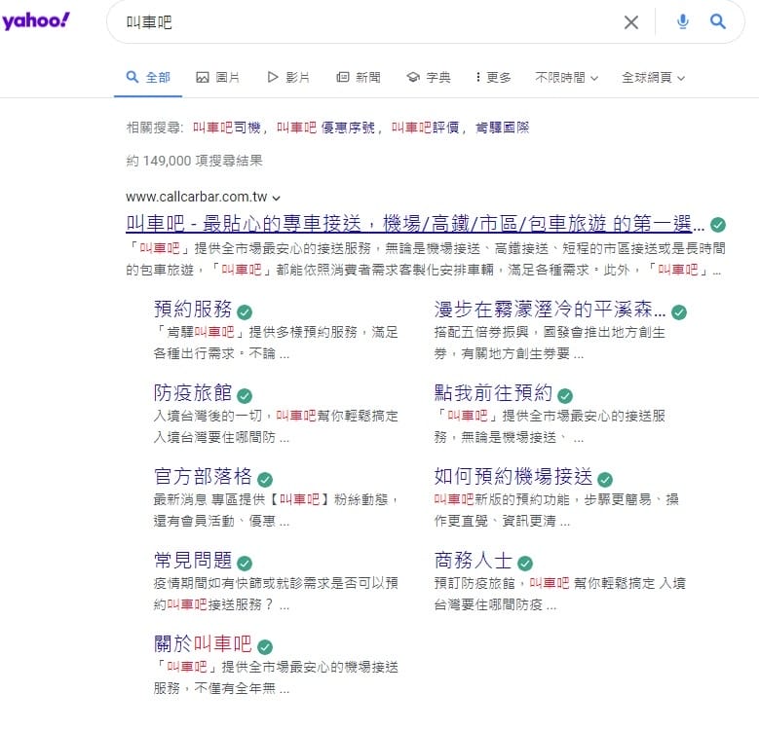Screen dimensions: 759x730
Task: Switch to the 影片 tab
Action: pyautogui.click(x=288, y=77)
